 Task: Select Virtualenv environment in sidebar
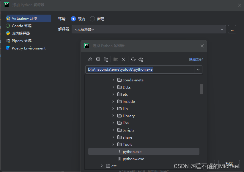pyautogui.click(x=28, y=18)
